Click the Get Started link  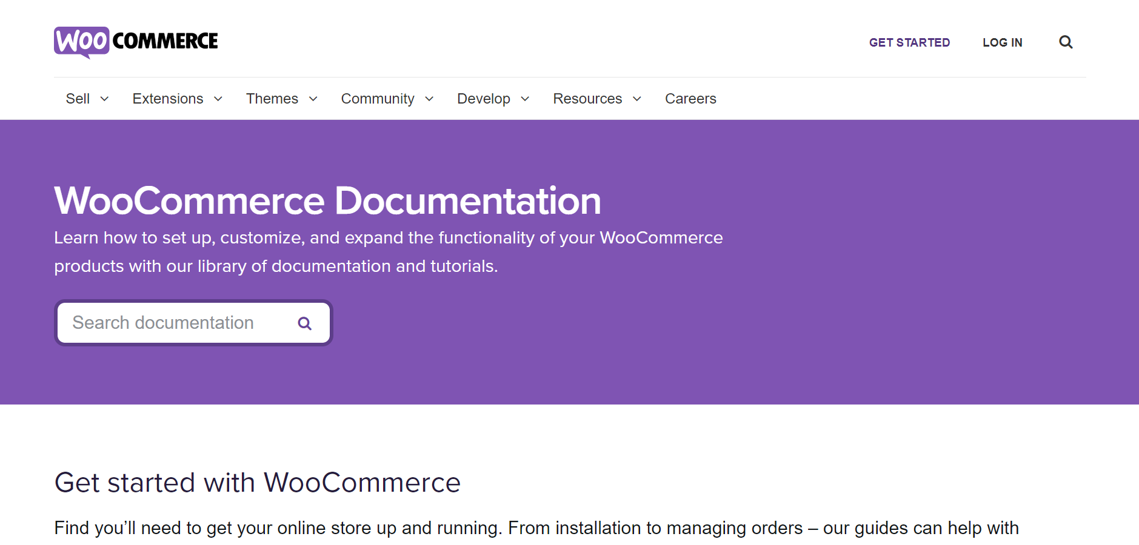coord(909,42)
